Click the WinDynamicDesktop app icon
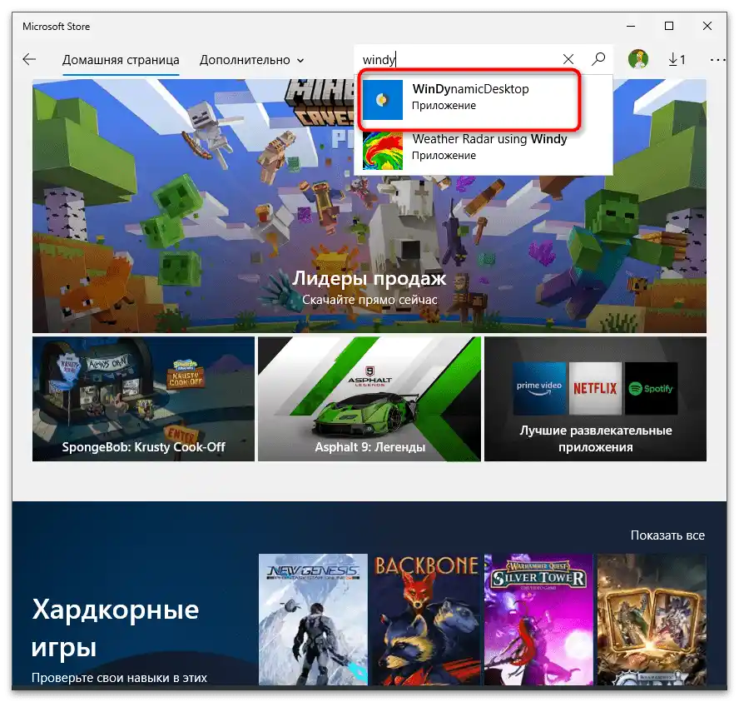This screenshot has width=739, height=702. [383, 99]
